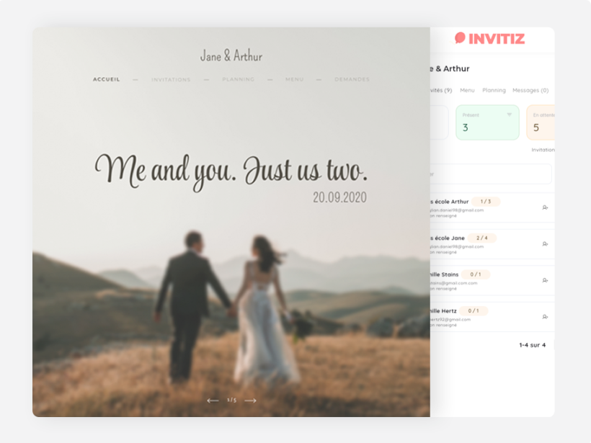Open the dropdown arrow on the Présent card
Image resolution: width=591 pixels, height=443 pixels.
point(510,115)
